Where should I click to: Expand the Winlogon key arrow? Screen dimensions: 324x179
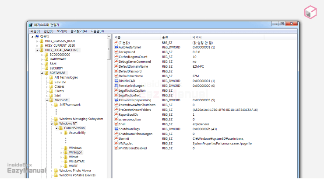[x=61, y=153]
